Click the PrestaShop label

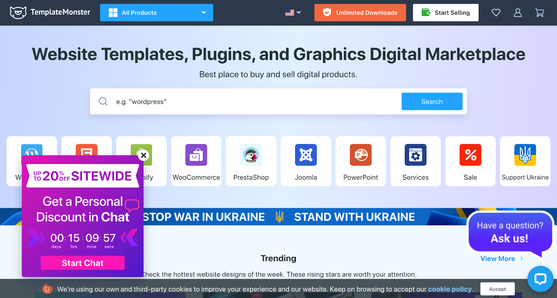click(251, 177)
